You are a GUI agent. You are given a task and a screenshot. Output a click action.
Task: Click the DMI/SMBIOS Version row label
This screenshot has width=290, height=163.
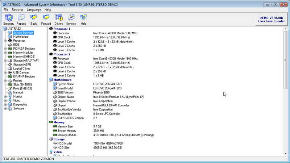[70, 118]
